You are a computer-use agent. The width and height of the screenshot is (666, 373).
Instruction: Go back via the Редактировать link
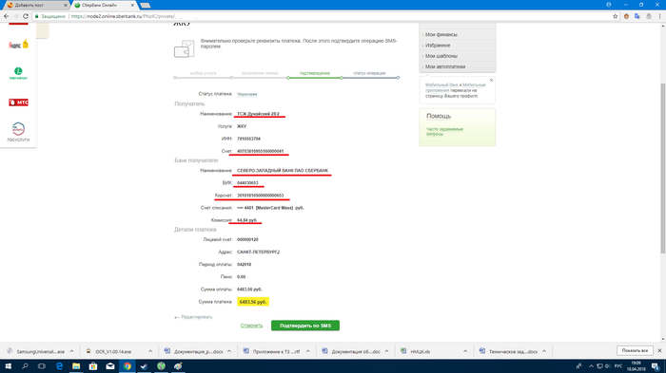click(193, 317)
